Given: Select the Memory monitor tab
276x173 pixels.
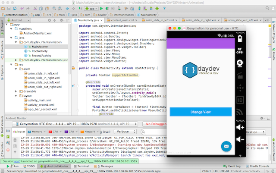Looking at the screenshot, I should pos(37,132).
